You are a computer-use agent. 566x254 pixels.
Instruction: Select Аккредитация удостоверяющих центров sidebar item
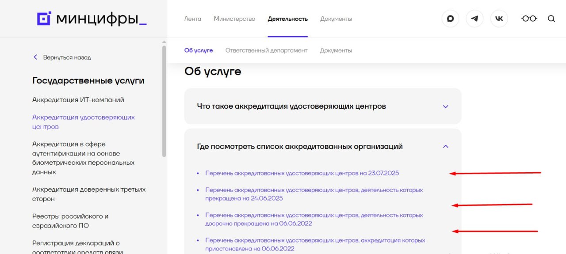pos(84,122)
